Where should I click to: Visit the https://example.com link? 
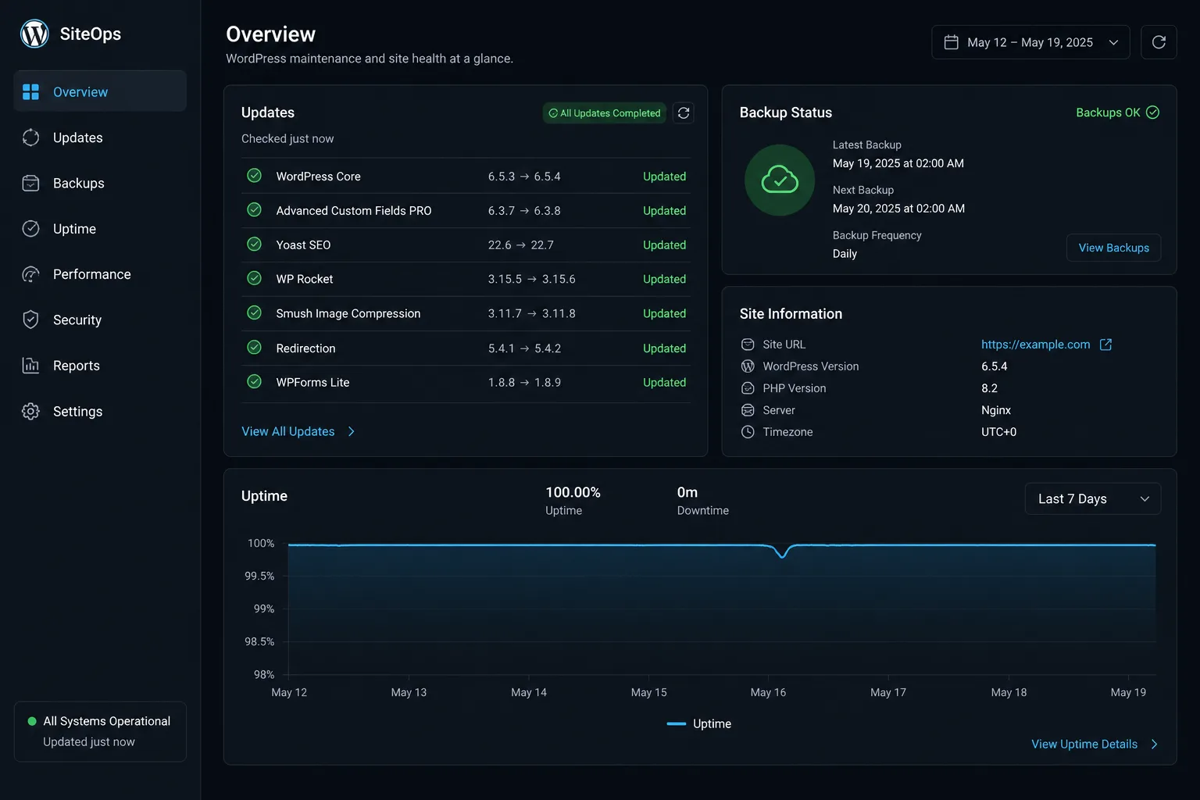pos(1035,345)
